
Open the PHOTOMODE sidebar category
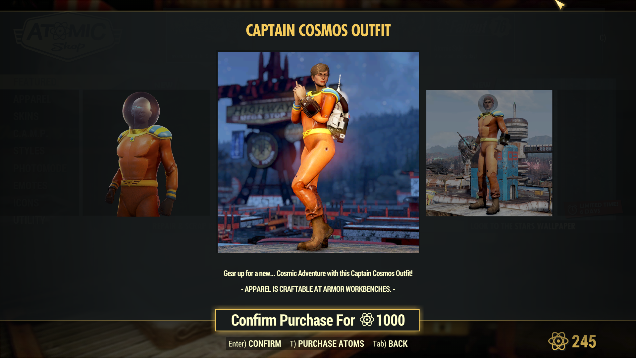coord(40,168)
